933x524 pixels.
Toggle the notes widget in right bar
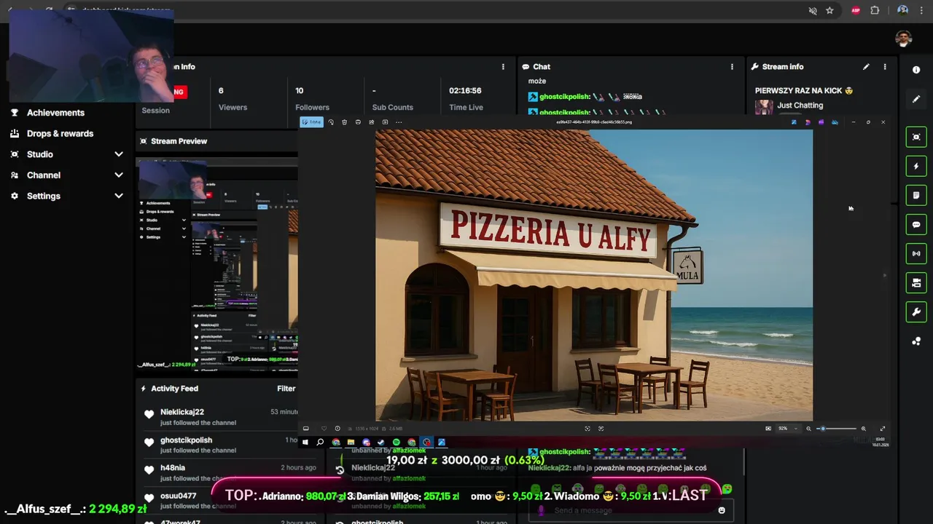(916, 195)
